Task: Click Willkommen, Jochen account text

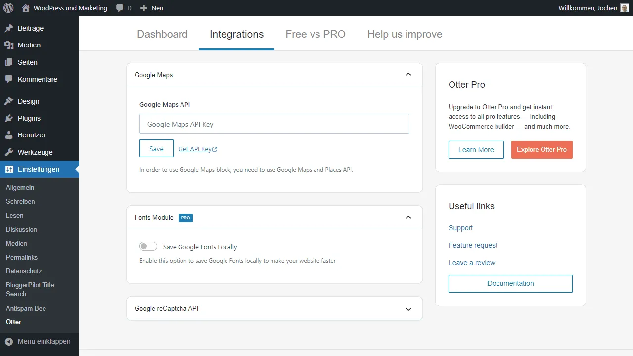Action: pos(588,8)
